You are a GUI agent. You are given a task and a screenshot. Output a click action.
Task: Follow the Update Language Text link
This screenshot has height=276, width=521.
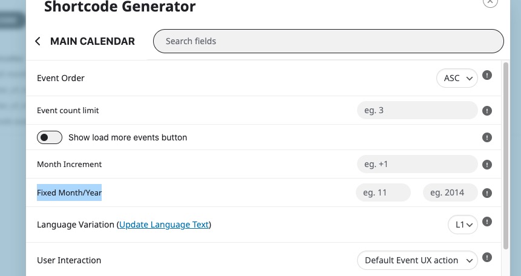pyautogui.click(x=164, y=225)
